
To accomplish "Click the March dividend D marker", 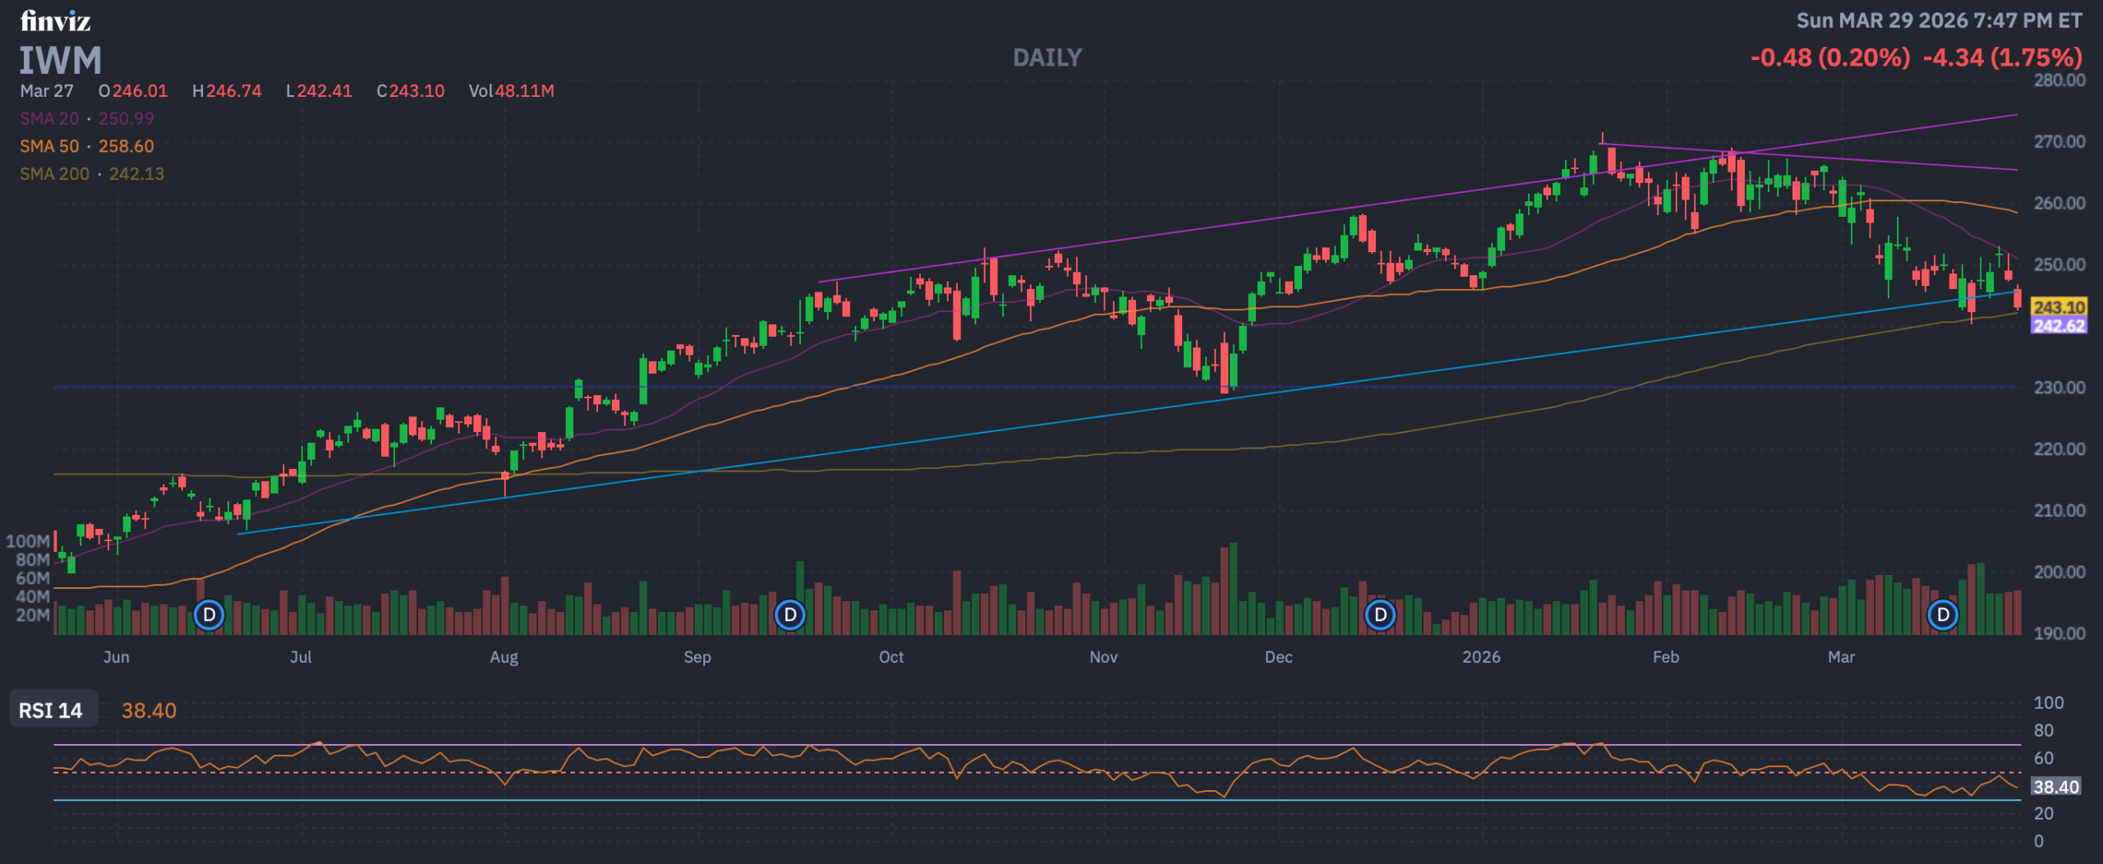I will (1943, 614).
